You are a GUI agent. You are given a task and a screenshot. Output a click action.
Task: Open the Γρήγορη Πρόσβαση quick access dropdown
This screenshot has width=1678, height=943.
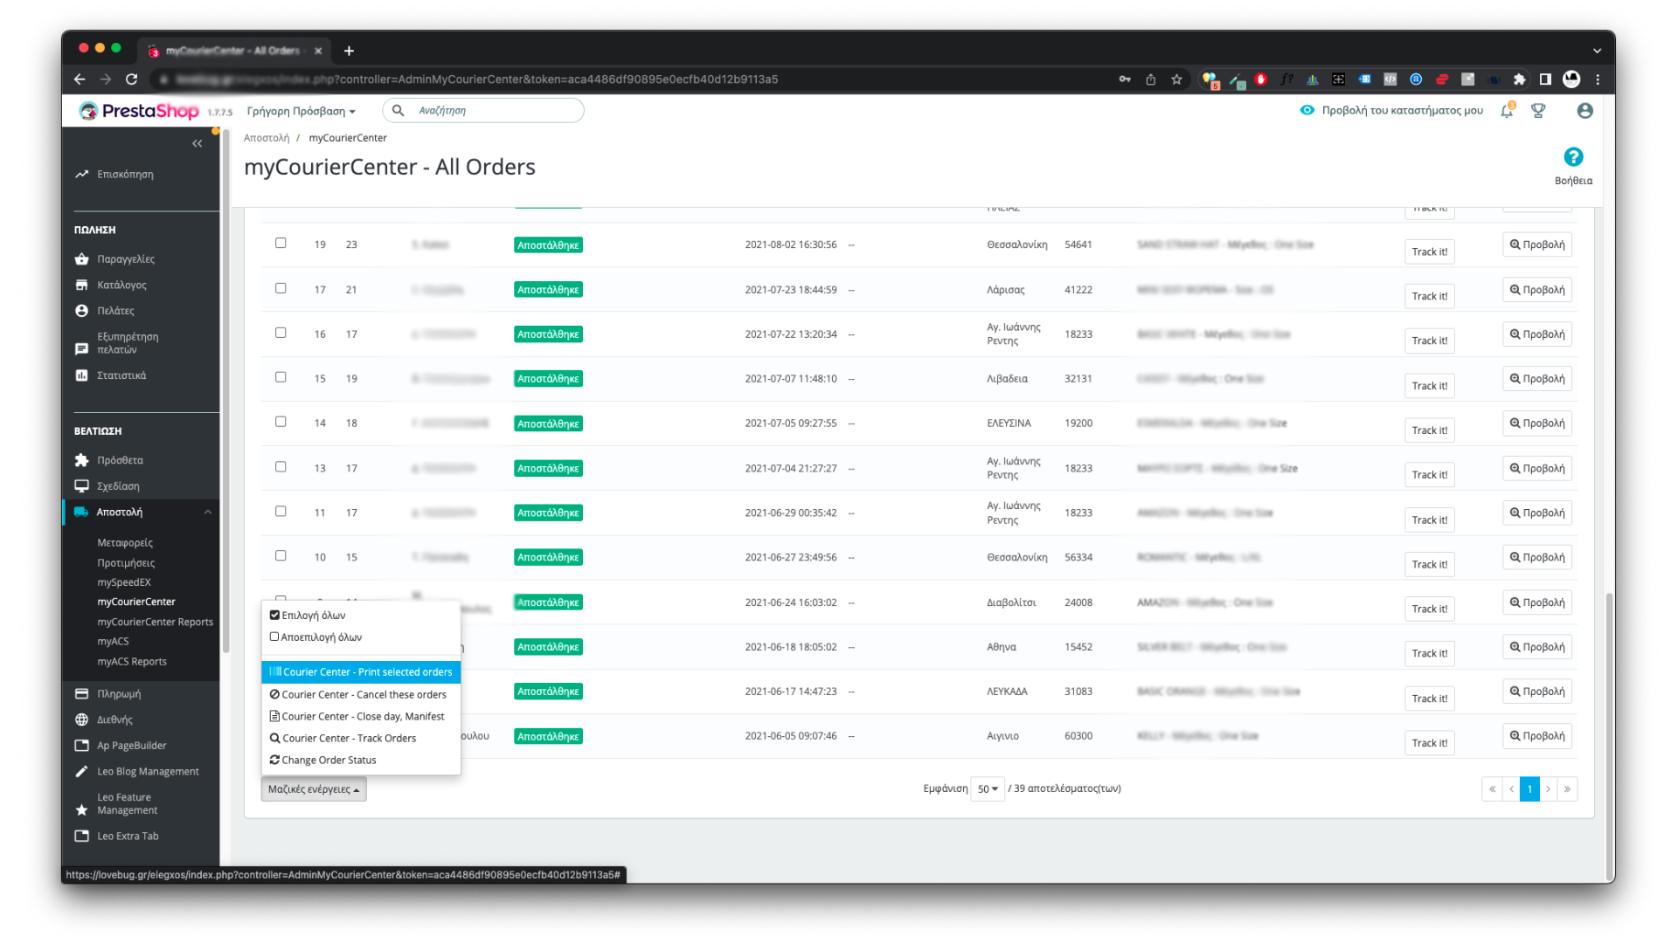pyautogui.click(x=301, y=111)
